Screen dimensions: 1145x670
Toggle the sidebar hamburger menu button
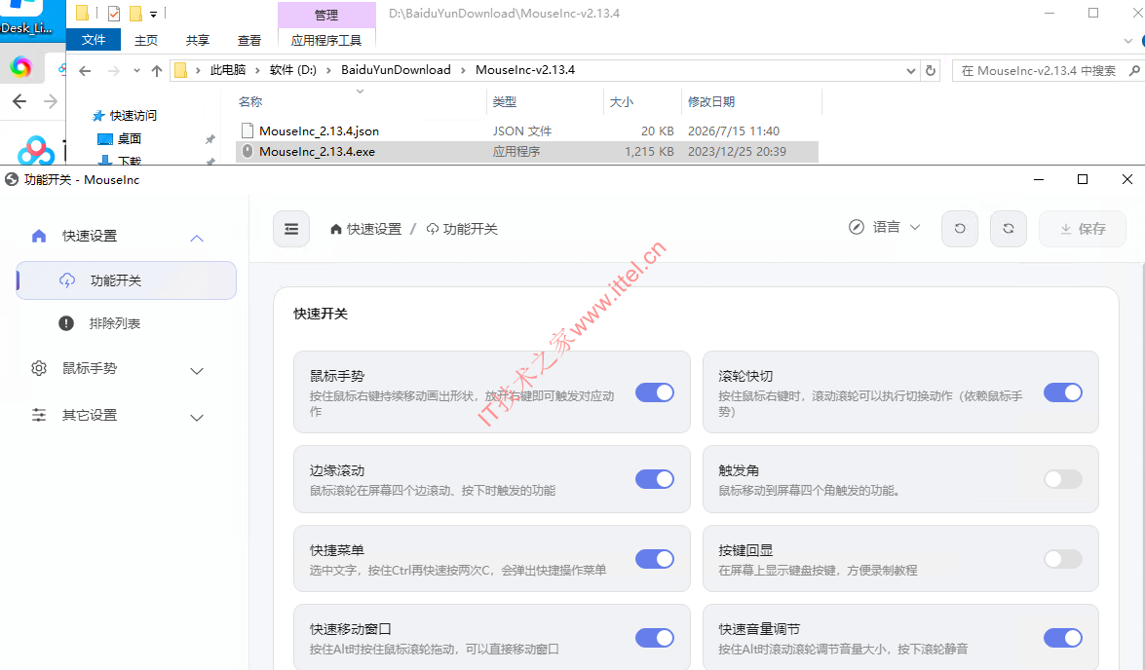coord(291,229)
